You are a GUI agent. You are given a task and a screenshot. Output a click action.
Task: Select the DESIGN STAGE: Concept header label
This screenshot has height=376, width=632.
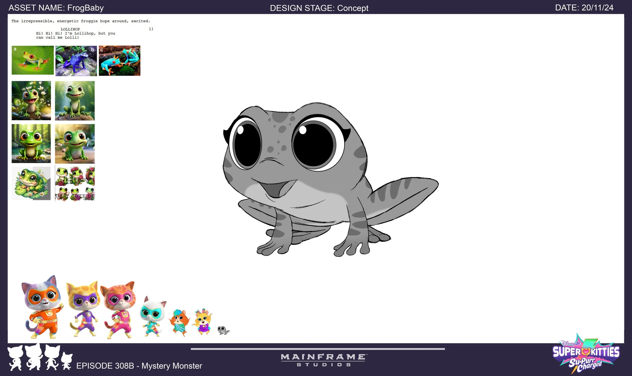(x=319, y=8)
